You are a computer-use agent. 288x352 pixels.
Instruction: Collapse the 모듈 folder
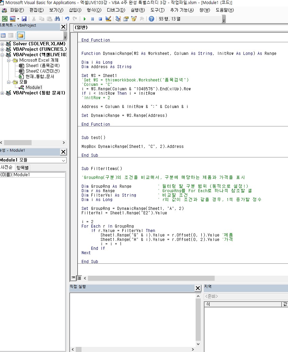click(9, 82)
